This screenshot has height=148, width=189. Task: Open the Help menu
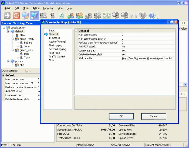(69, 8)
